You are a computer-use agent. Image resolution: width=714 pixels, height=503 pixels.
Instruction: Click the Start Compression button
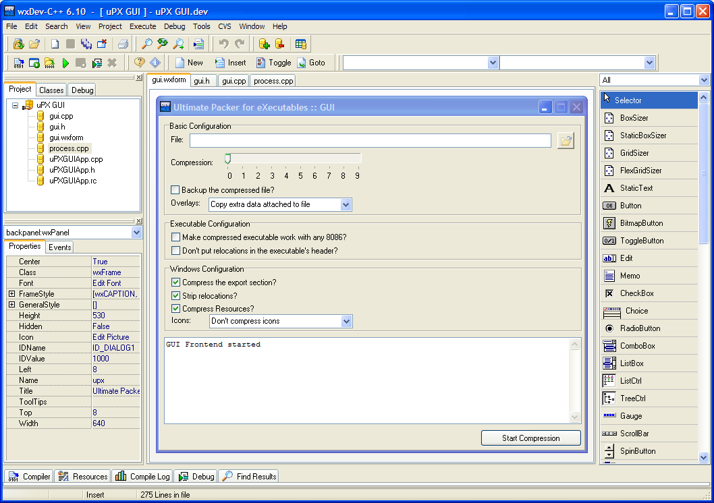[531, 438]
